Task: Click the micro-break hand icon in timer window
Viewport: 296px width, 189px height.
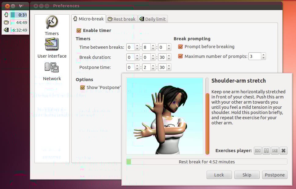Action: click(x=6, y=15)
